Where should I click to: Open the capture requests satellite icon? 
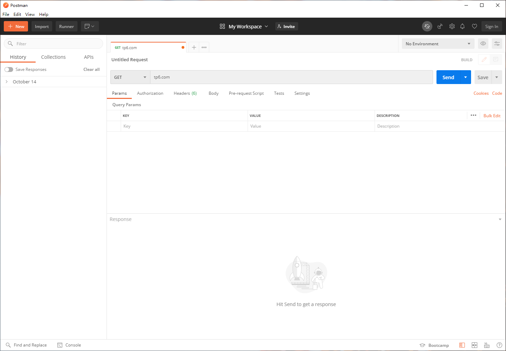[x=440, y=26]
